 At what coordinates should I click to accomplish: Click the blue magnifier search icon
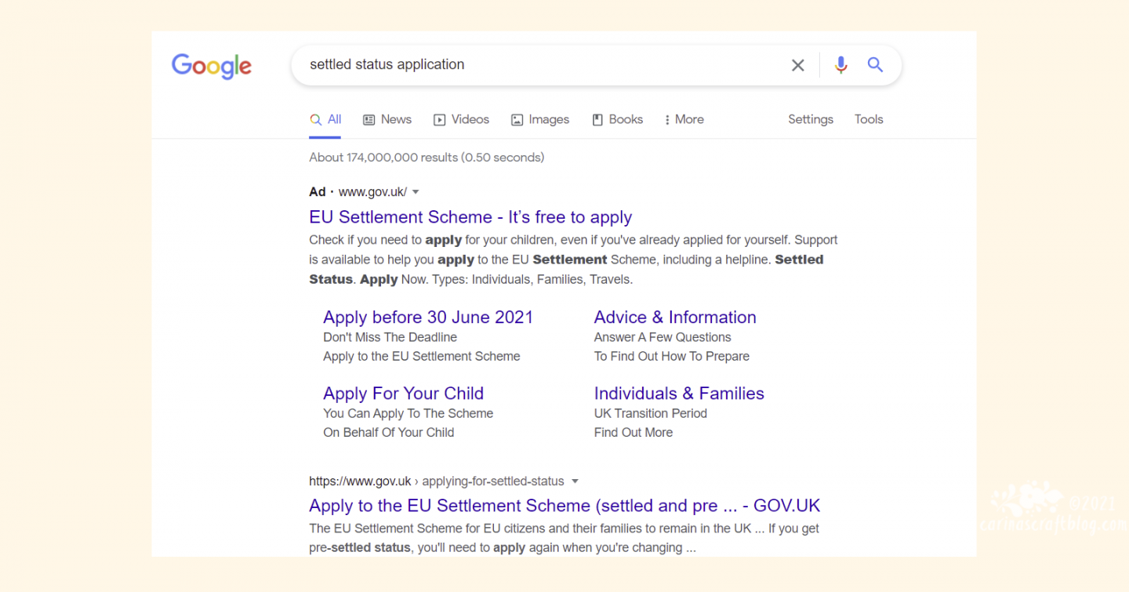pos(875,65)
